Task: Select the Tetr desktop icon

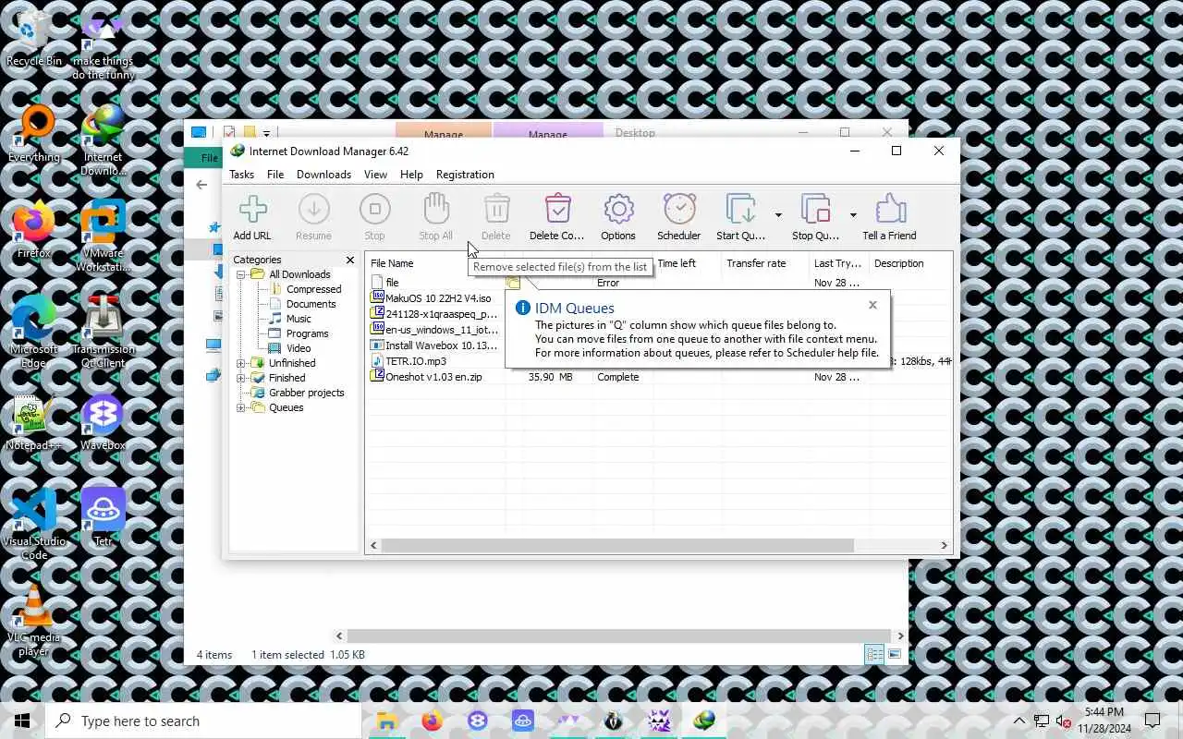Action: coord(103,519)
